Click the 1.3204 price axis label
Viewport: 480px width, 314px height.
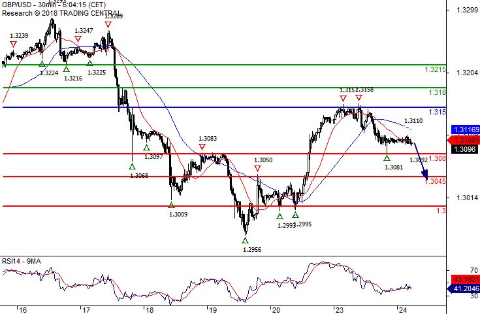coord(467,73)
